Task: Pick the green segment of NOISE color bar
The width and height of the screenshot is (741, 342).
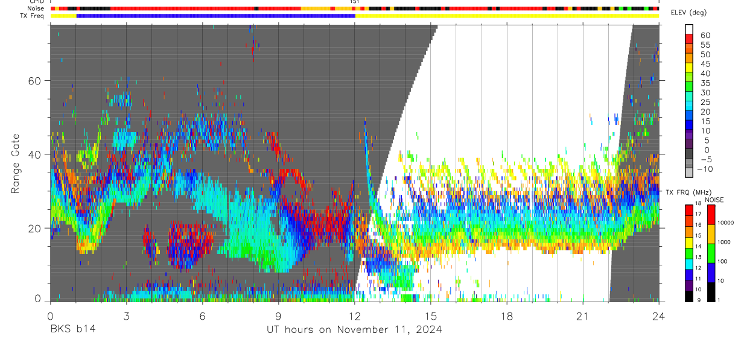Action: 710,252
